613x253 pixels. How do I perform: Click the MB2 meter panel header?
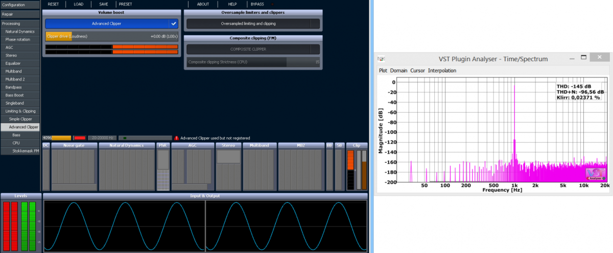pyautogui.click(x=301, y=145)
